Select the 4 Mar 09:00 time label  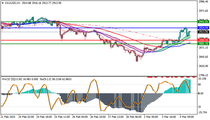click(x=187, y=117)
